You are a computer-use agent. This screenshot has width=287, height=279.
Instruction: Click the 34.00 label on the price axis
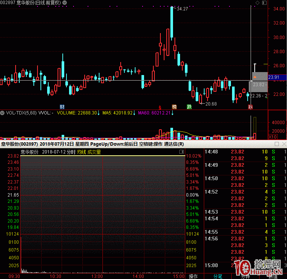279,9
